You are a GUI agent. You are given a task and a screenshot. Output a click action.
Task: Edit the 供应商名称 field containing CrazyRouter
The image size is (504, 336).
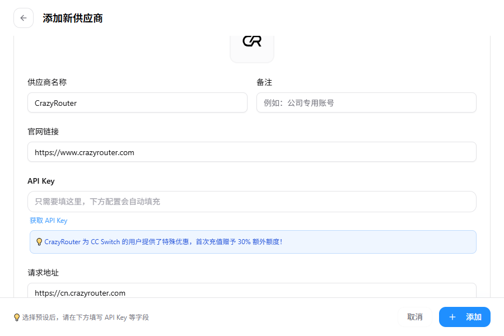coord(137,103)
